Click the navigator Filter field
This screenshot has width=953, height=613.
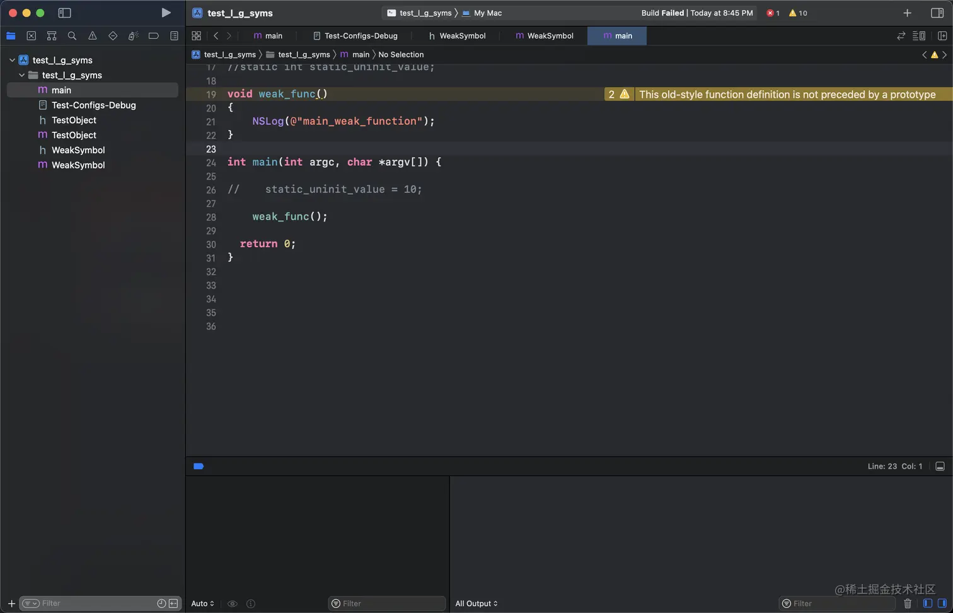pos(95,604)
